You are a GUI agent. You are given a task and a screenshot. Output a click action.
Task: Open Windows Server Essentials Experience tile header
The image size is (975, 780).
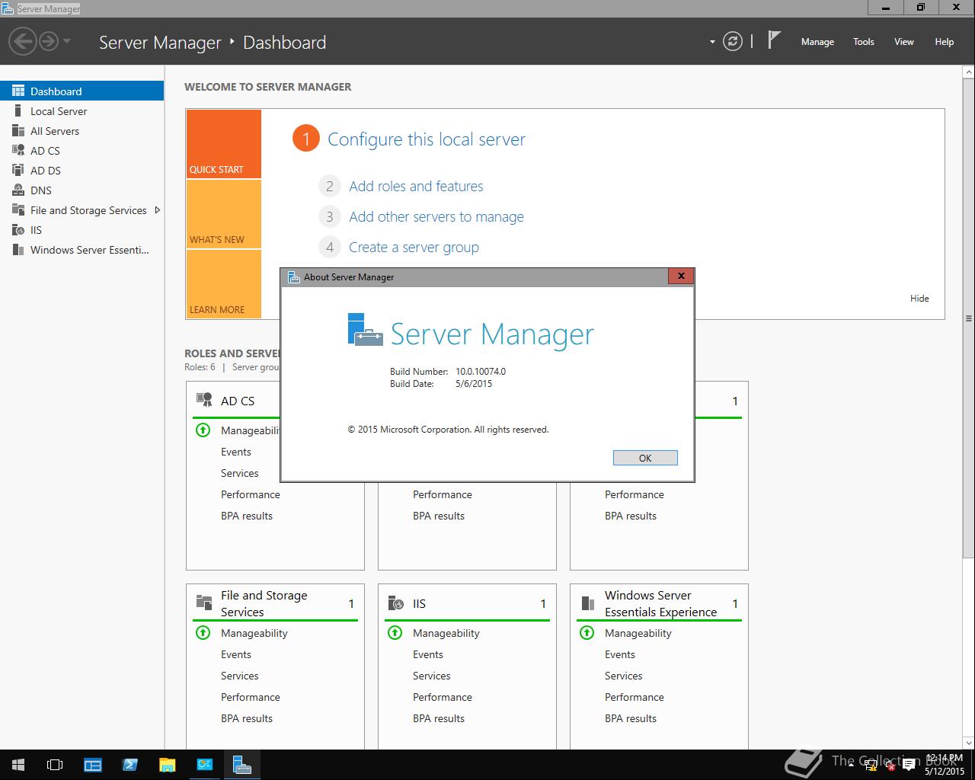click(660, 603)
